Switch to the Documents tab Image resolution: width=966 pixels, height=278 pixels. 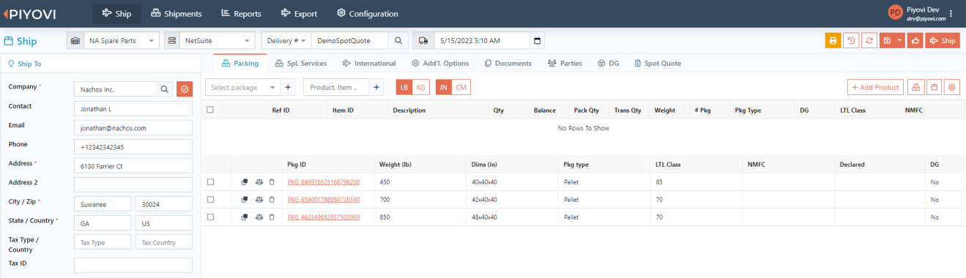[508, 63]
